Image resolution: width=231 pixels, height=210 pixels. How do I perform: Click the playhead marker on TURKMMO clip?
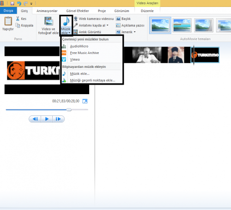point(194,55)
